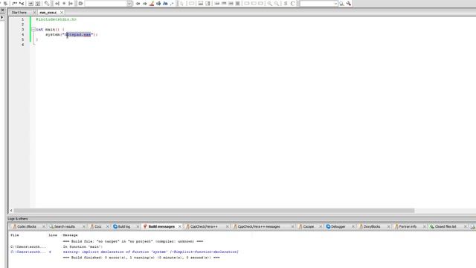Click the jump back arrow in toolbar
The width and height of the screenshot is (476, 268).
[x=138, y=3]
